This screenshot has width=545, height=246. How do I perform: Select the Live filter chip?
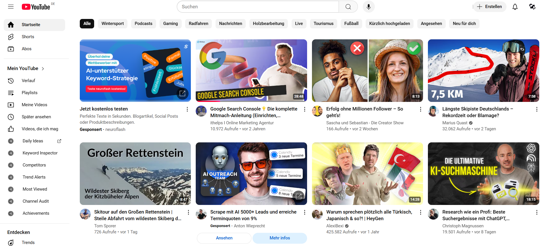(299, 24)
